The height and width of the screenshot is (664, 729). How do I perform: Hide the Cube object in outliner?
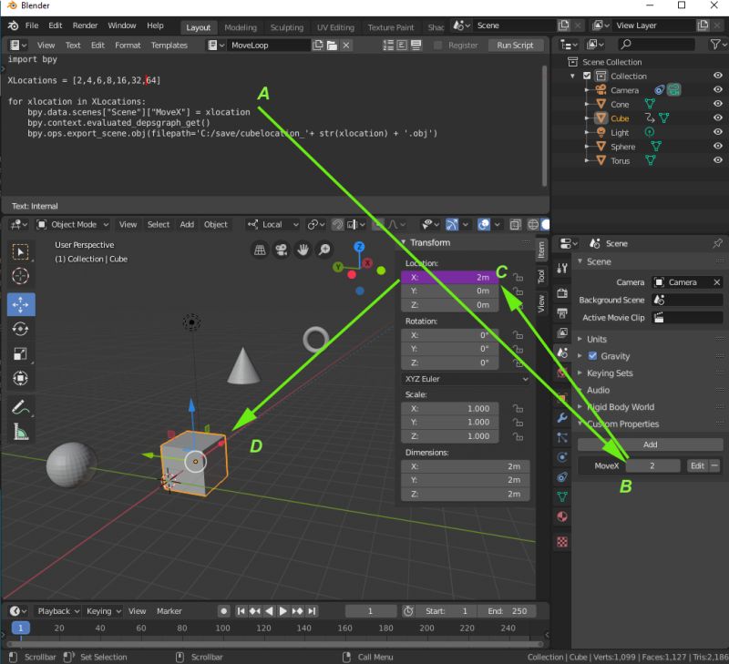click(x=718, y=118)
